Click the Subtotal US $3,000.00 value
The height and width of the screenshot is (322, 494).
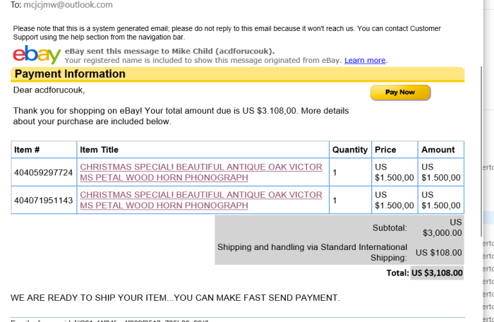442,227
